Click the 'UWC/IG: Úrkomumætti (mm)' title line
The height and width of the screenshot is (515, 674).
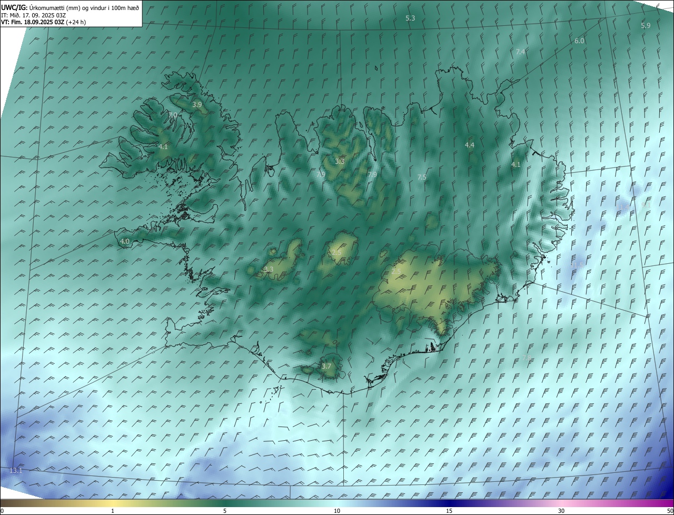(70, 8)
